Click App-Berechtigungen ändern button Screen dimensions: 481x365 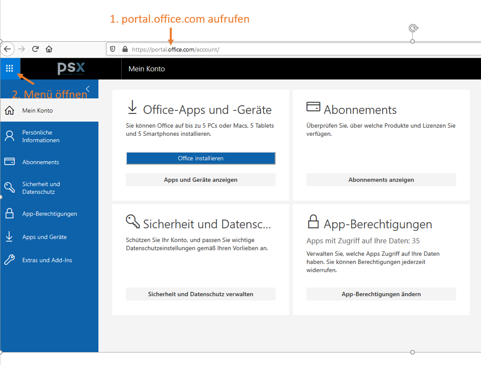point(381,294)
